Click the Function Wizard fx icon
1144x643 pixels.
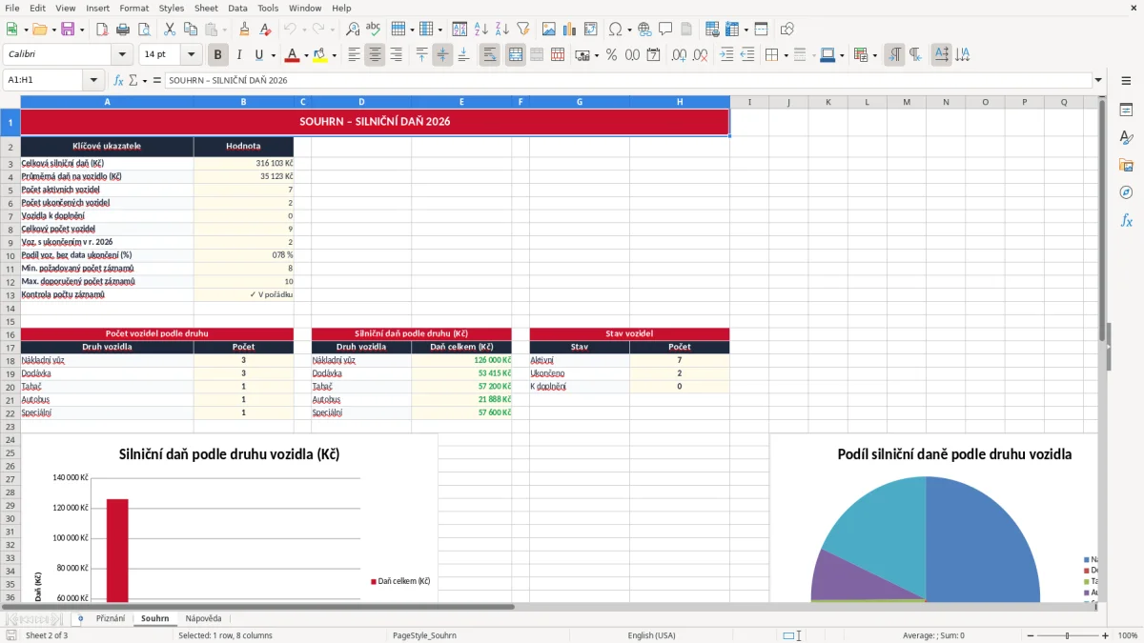point(119,80)
